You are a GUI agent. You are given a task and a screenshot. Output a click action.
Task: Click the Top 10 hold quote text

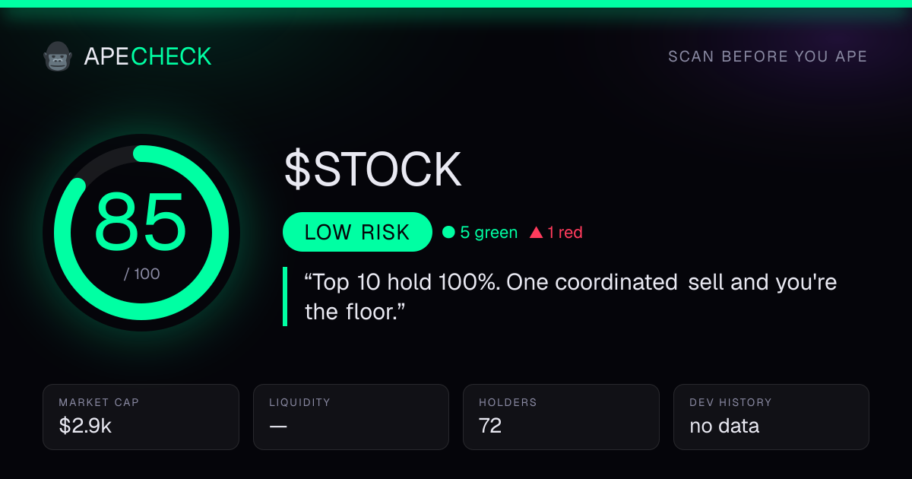pyautogui.click(x=570, y=297)
